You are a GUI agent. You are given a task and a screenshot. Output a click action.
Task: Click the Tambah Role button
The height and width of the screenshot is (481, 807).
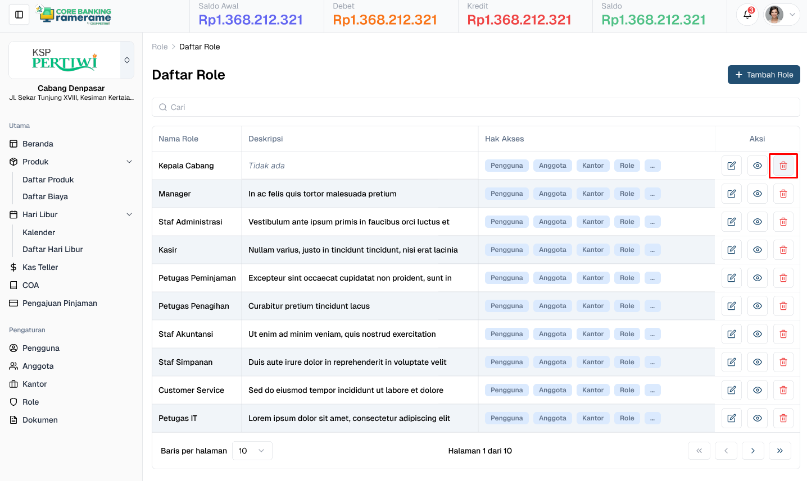[764, 75]
